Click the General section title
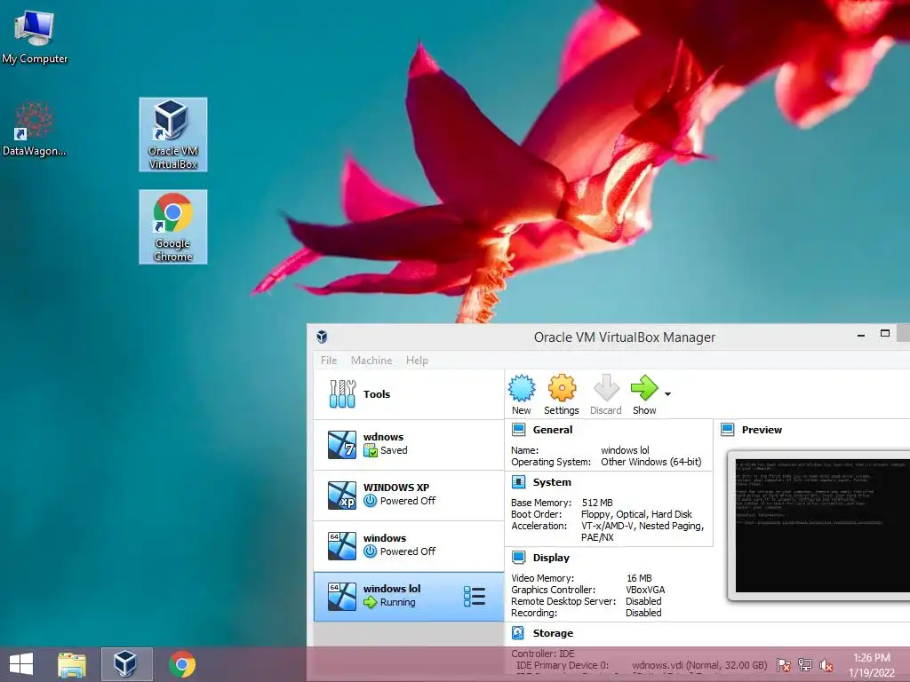Viewport: 910px width, 682px height. tap(553, 430)
